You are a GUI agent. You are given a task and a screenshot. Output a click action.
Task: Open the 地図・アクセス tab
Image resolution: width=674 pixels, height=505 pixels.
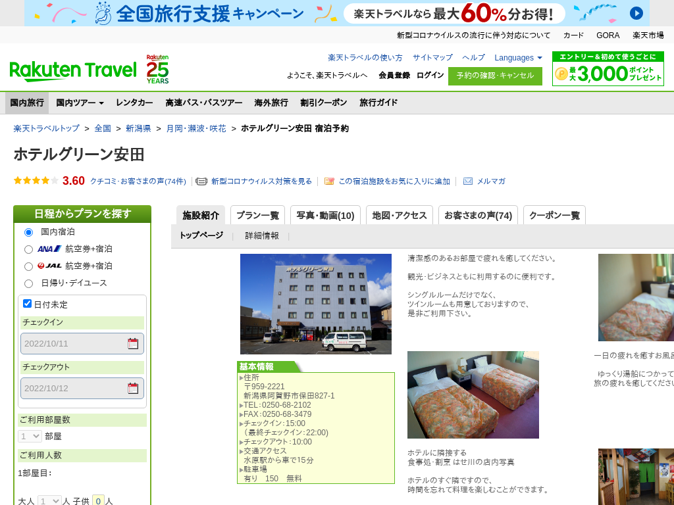400,215
